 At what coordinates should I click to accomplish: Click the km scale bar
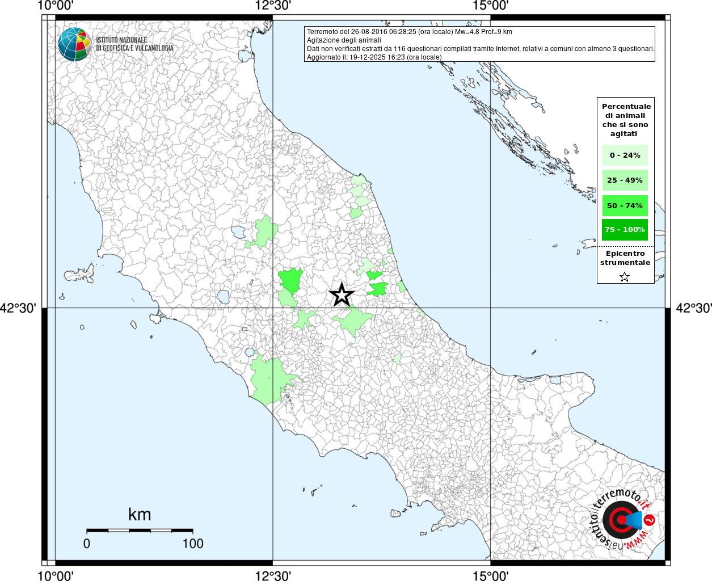click(x=140, y=531)
